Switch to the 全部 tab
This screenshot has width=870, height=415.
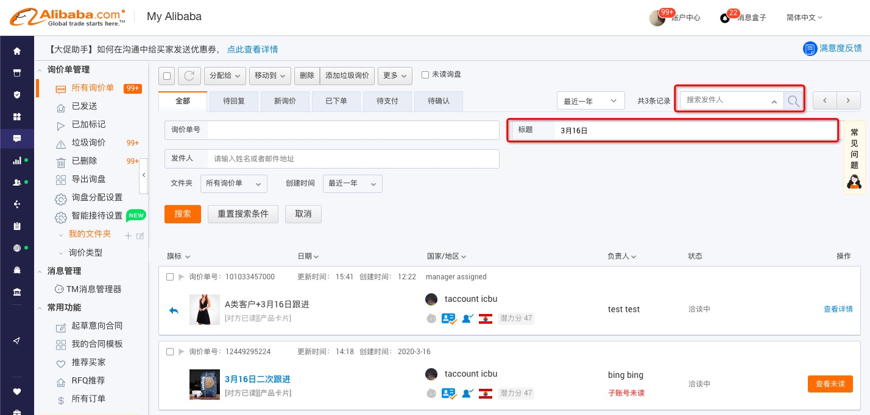(x=183, y=101)
